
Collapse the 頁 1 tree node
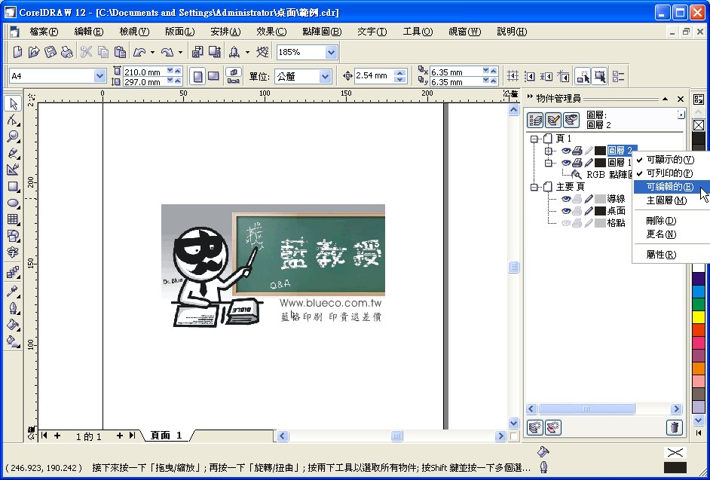(534, 139)
